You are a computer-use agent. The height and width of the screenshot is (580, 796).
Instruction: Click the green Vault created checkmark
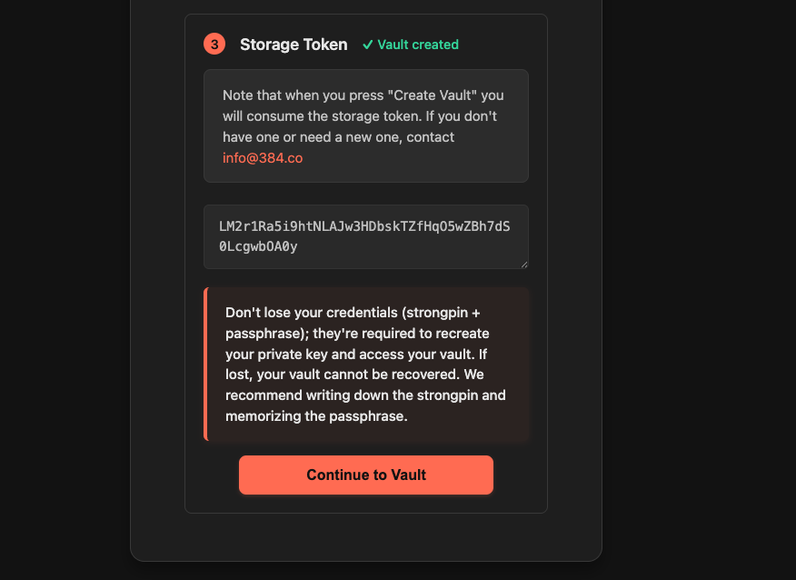coord(367,45)
